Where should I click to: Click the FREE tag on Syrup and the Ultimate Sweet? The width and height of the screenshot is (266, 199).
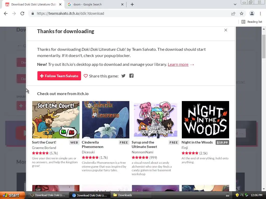(x=174, y=143)
